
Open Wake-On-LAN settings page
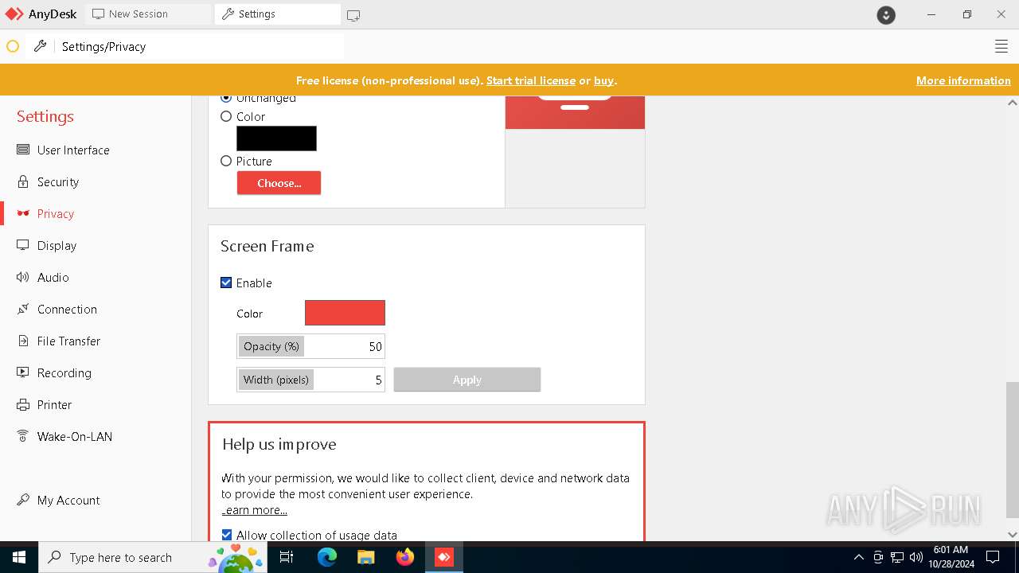click(75, 436)
